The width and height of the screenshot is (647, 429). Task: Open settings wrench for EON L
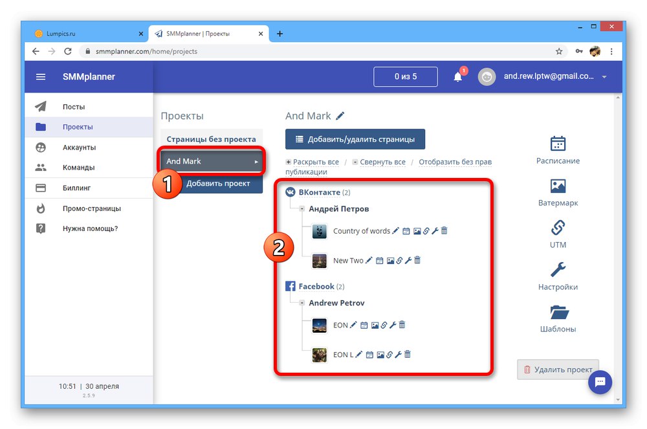398,355
